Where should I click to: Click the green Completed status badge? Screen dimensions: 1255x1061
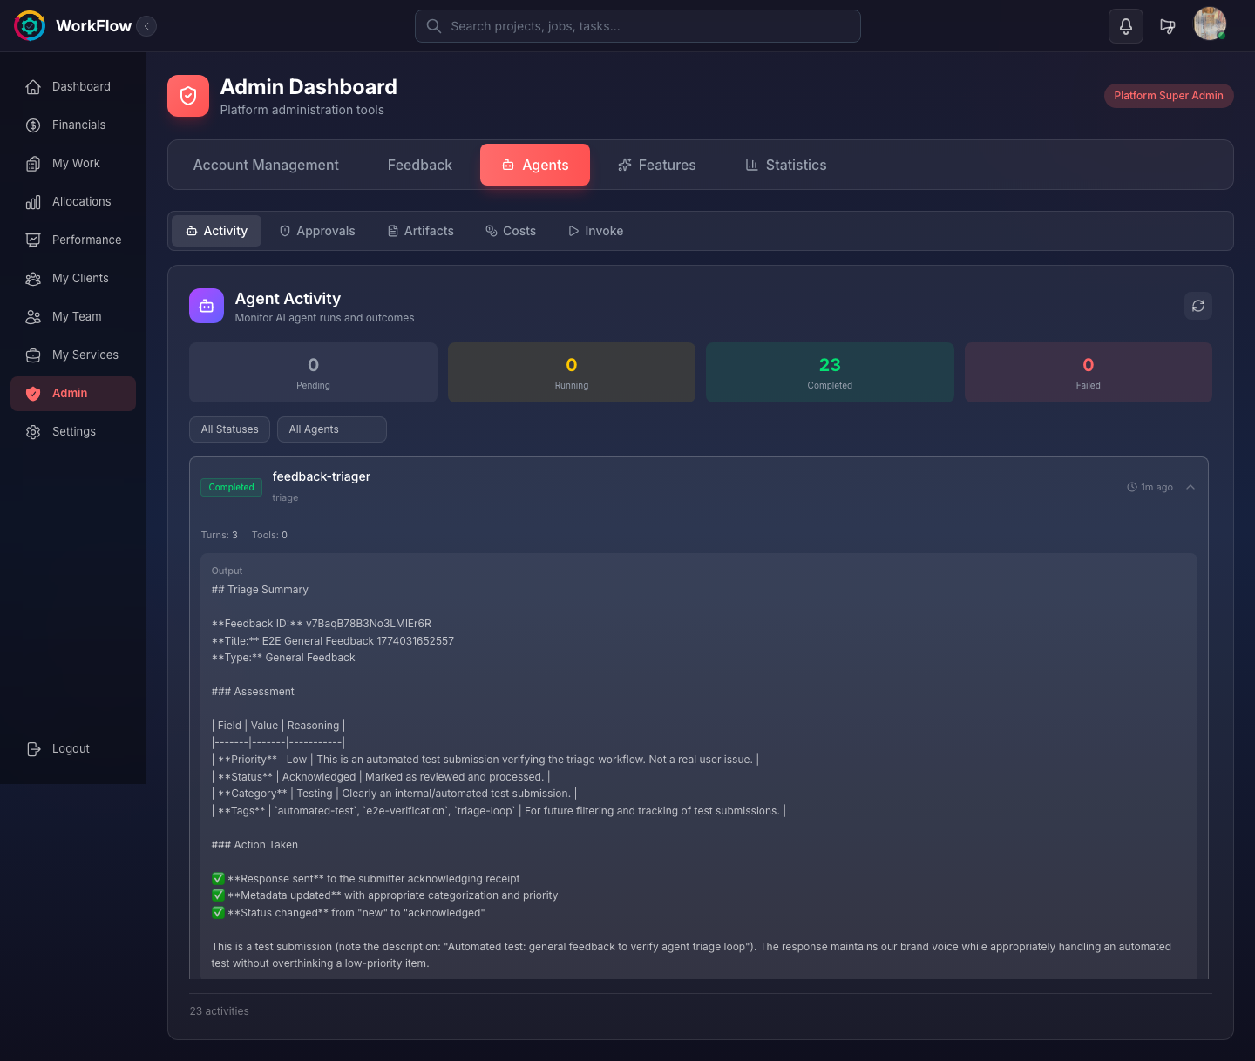coord(231,487)
